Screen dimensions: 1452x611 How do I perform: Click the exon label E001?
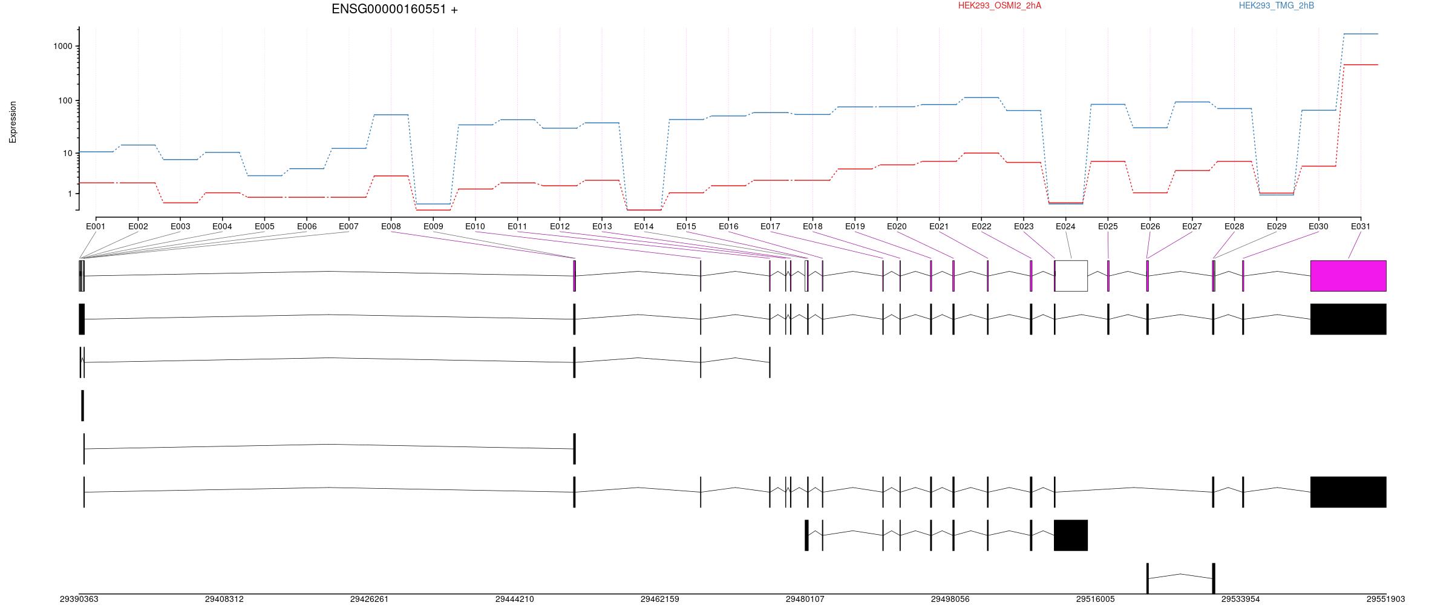click(x=96, y=227)
